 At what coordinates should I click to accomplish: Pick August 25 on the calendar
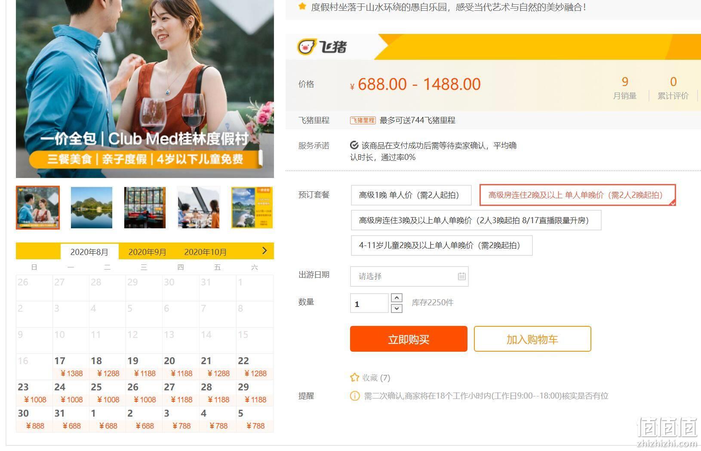click(108, 393)
